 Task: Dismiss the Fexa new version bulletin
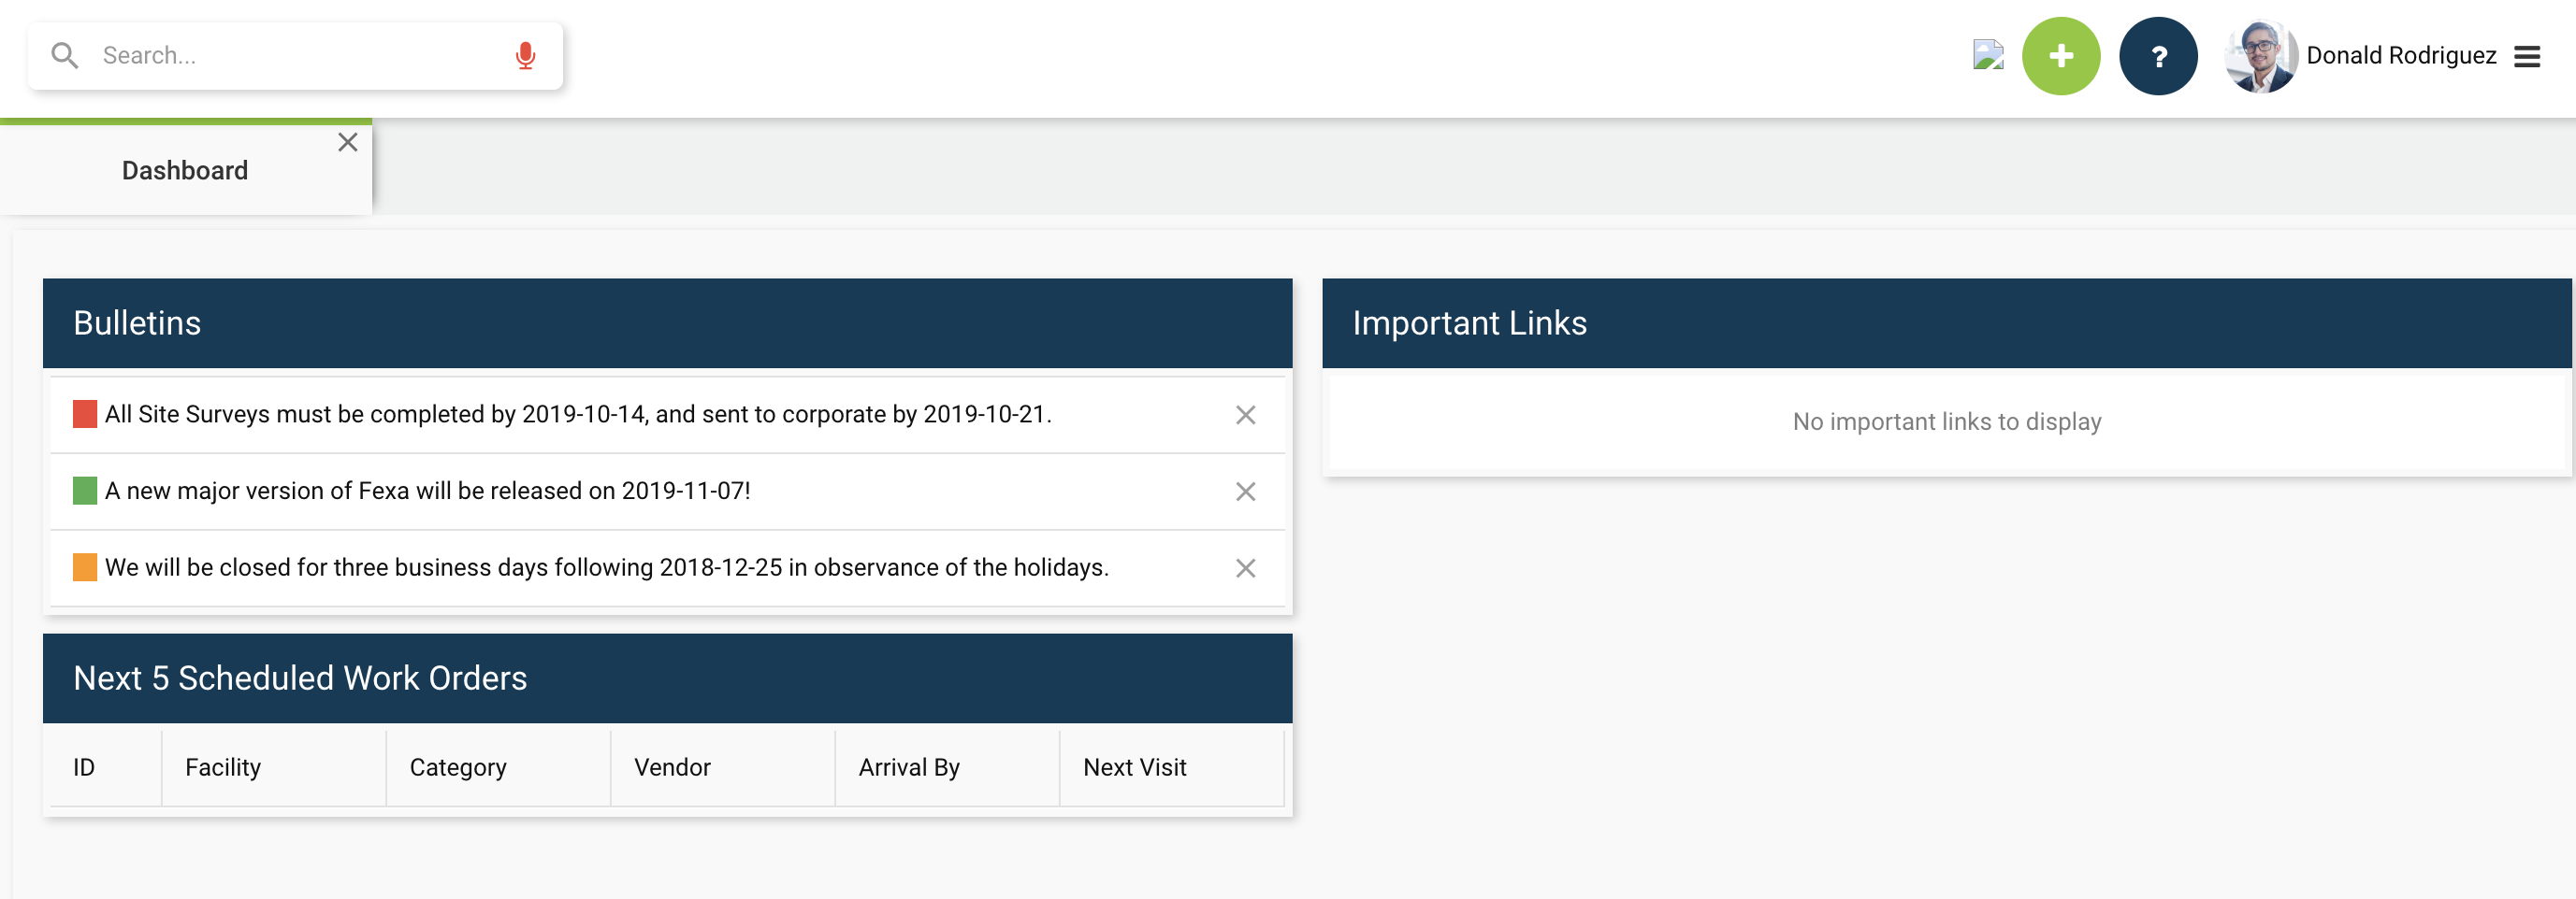(1245, 492)
